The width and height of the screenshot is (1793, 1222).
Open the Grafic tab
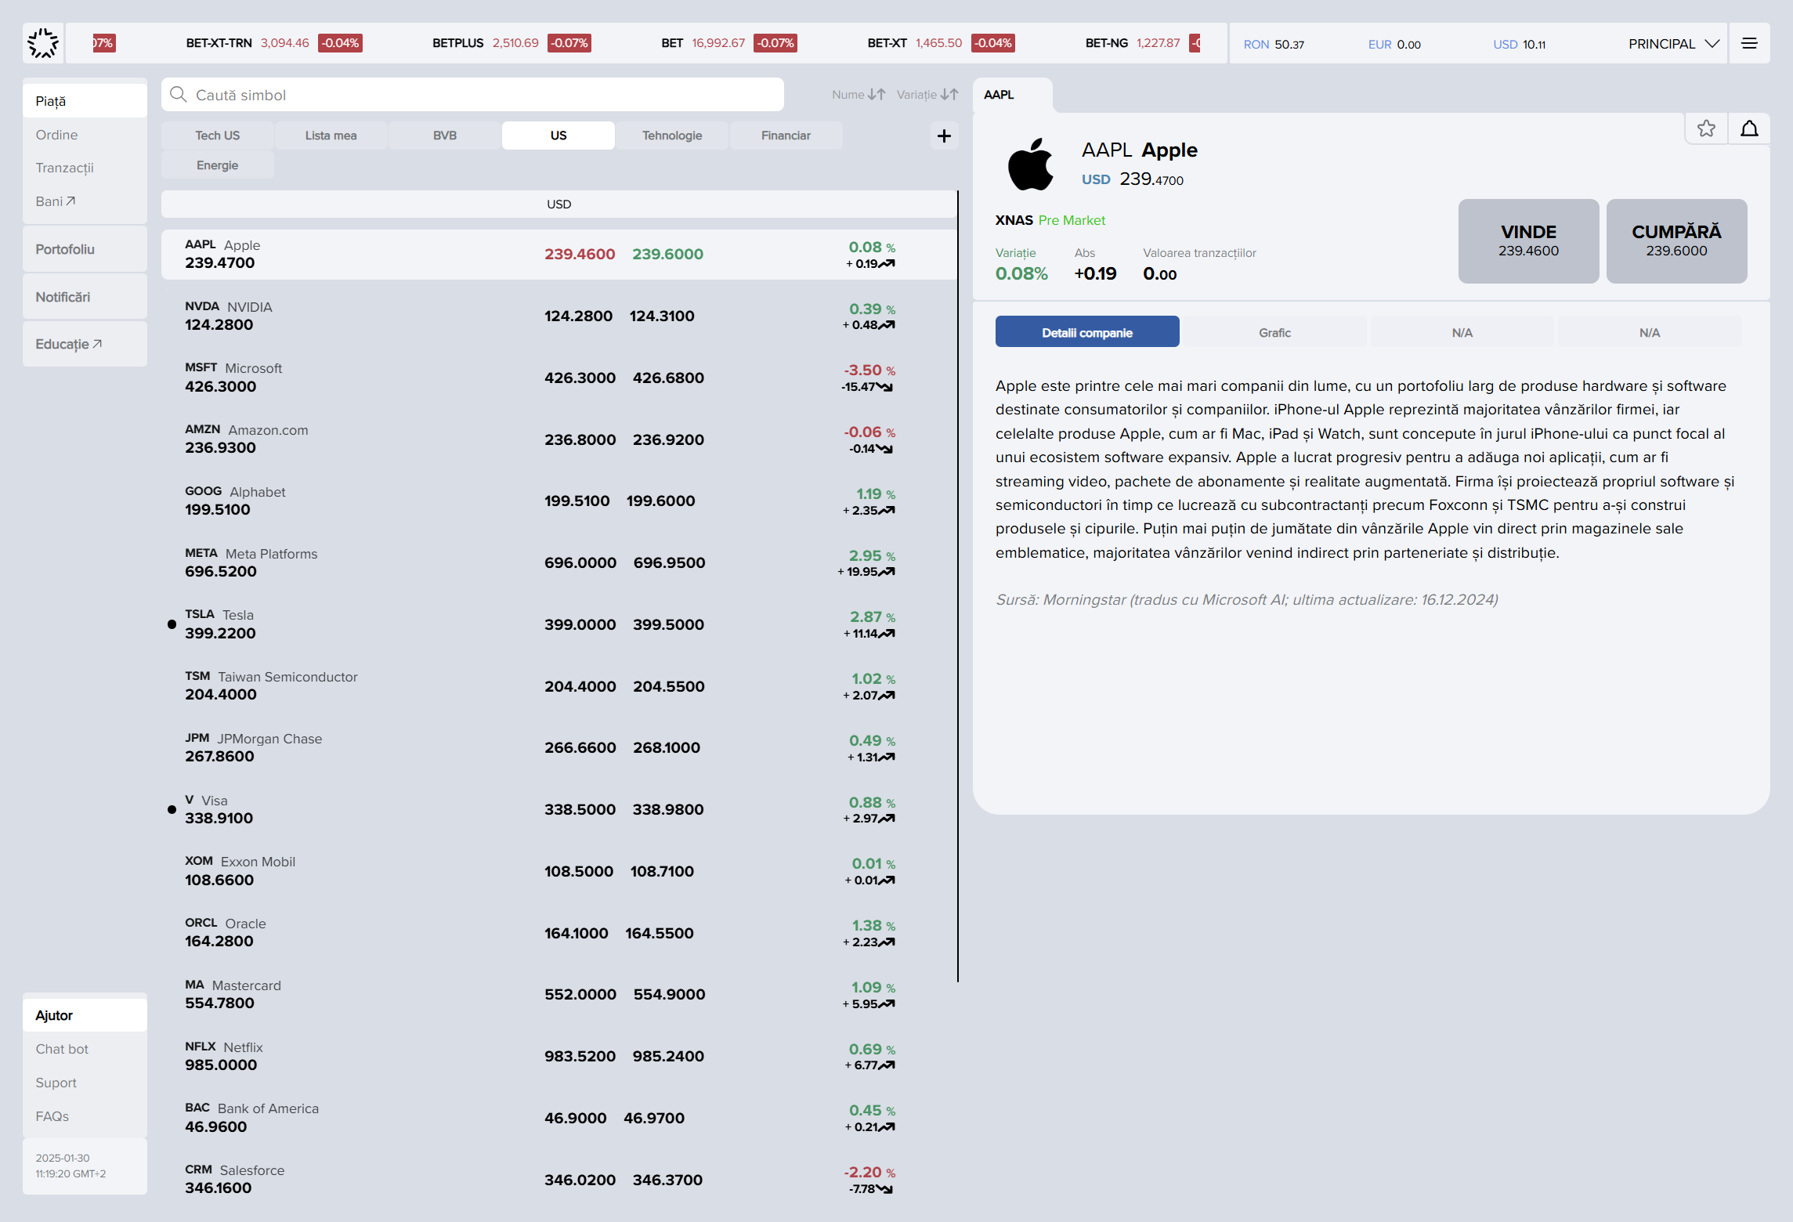point(1274,332)
